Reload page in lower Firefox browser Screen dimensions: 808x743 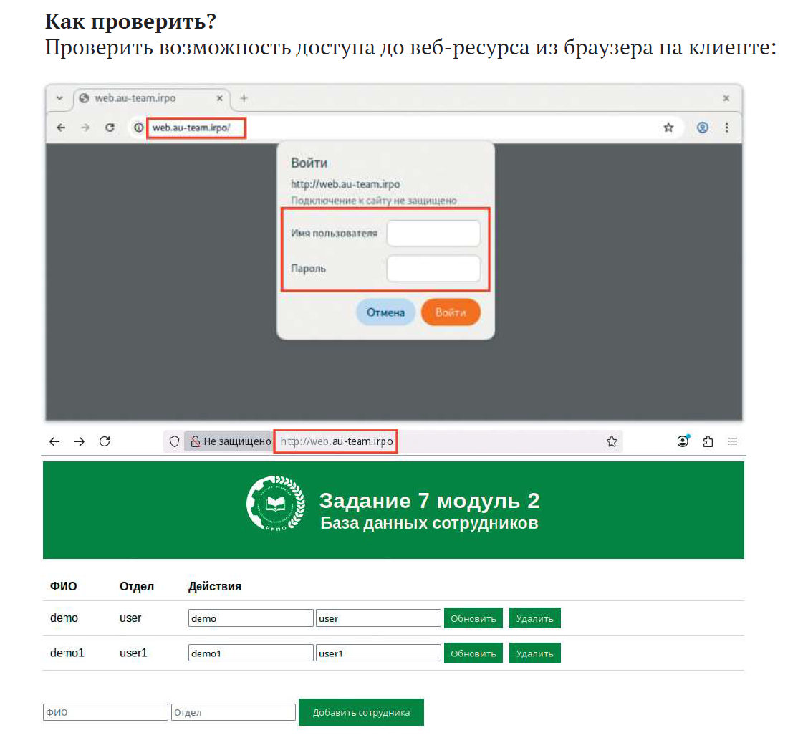tap(105, 441)
